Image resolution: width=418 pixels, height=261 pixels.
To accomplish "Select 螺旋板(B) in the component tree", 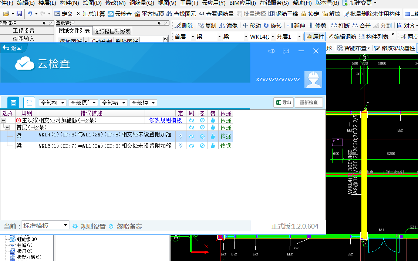I will click(24, 240).
